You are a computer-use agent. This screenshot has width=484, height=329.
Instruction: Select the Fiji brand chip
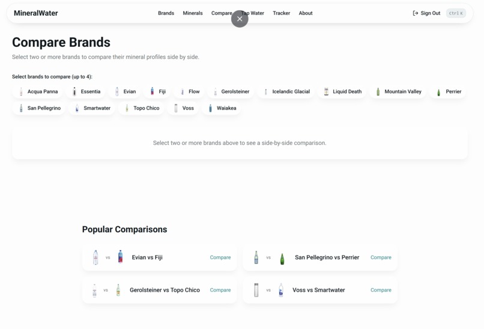(157, 91)
